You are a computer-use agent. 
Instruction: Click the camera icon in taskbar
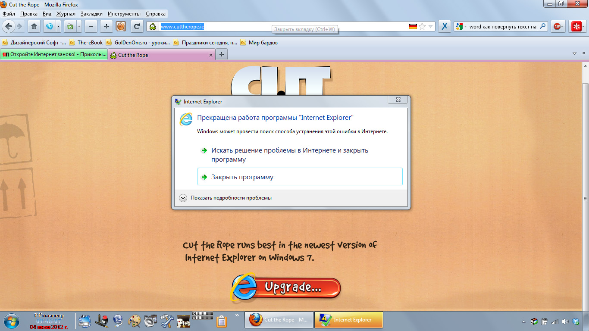(x=150, y=320)
